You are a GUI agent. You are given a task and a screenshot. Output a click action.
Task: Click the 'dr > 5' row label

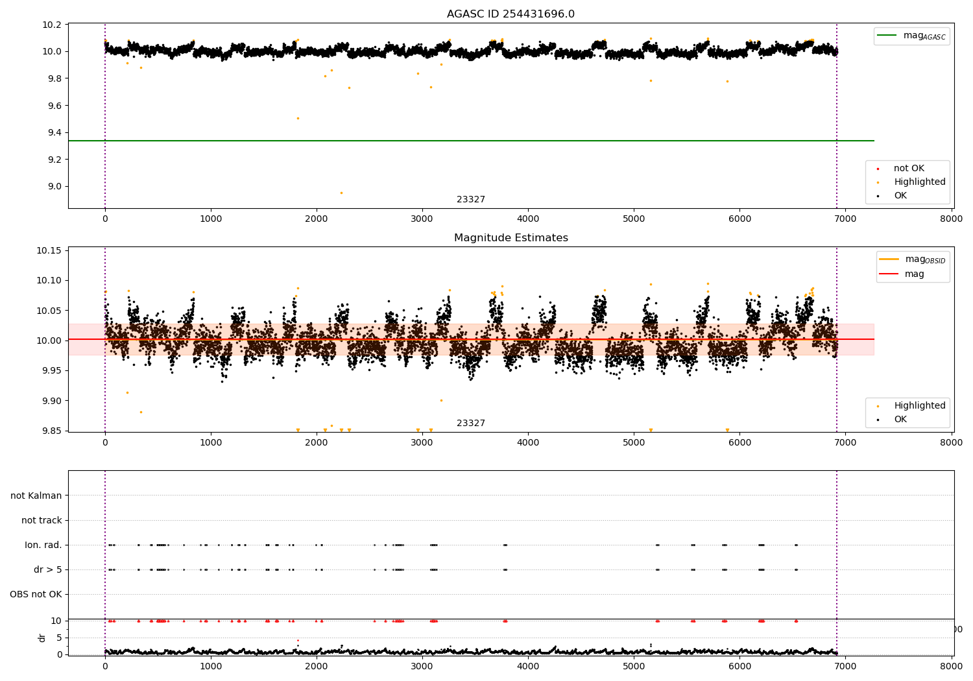(x=48, y=569)
